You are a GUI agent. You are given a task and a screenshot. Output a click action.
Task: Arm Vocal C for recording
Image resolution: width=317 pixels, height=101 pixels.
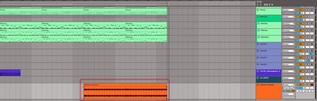point(312,58)
